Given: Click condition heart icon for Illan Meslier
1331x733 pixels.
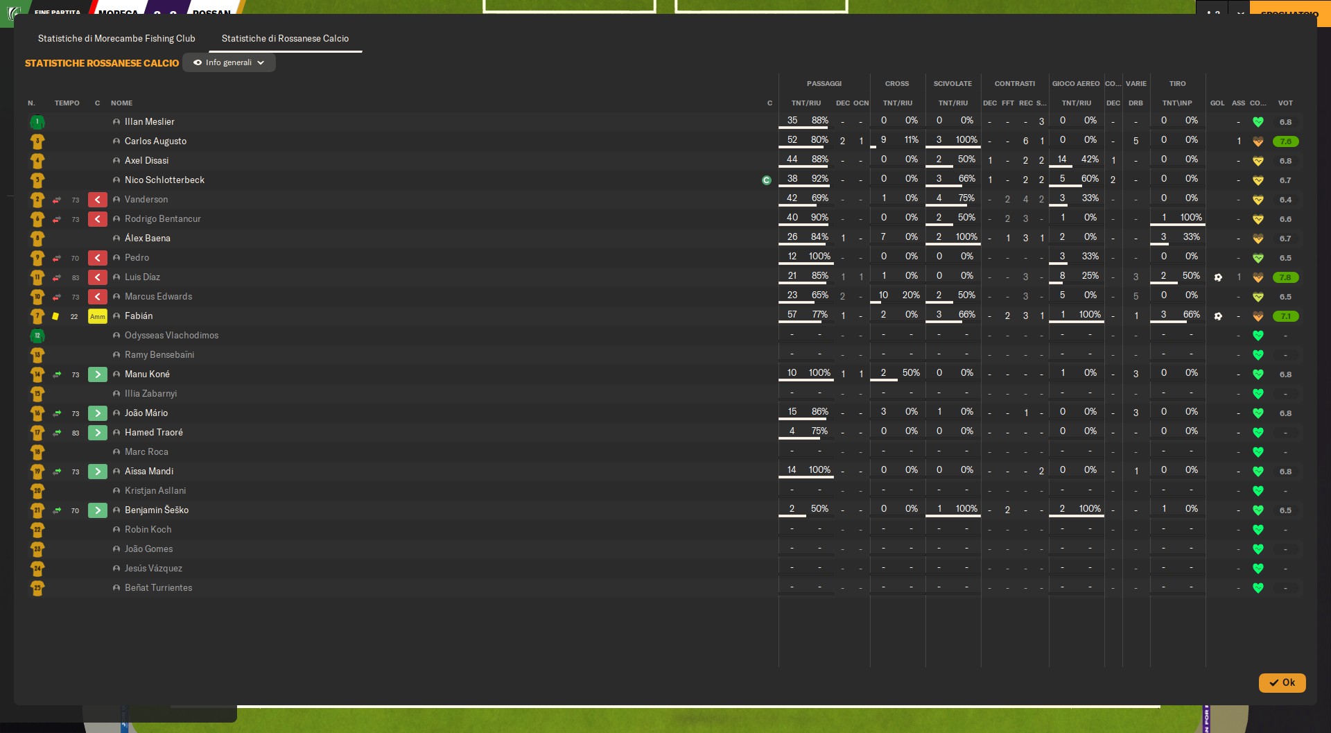Looking at the screenshot, I should click(1258, 122).
